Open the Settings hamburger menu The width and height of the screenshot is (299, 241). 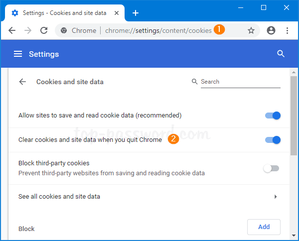point(18,54)
